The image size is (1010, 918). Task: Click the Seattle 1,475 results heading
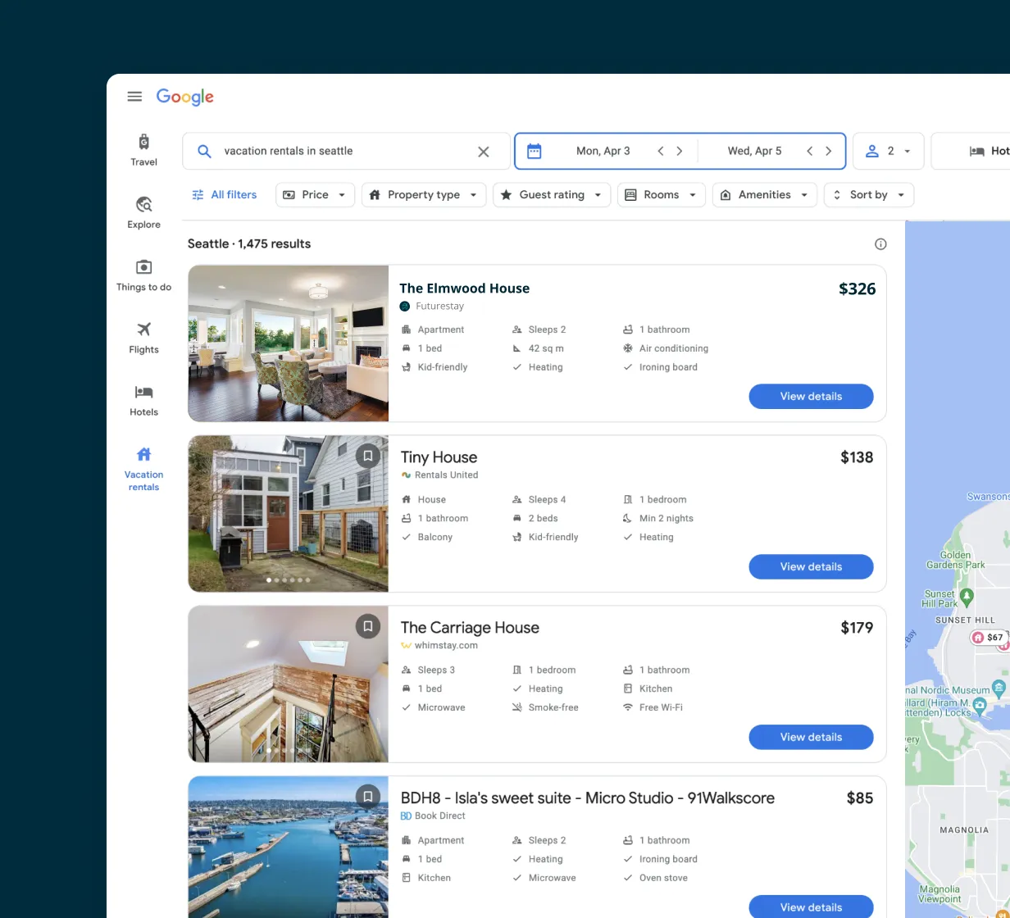point(249,243)
